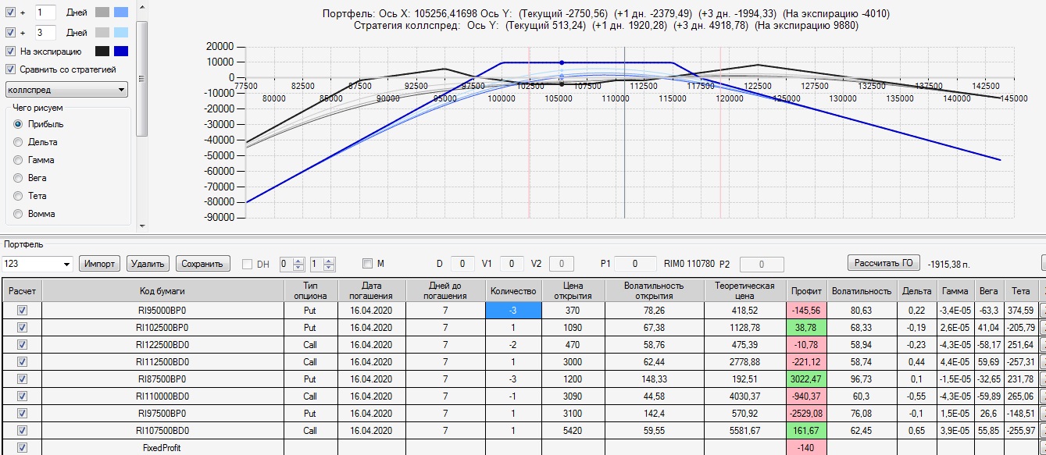
Task: Select the Гамма radio button
Action: [18, 160]
